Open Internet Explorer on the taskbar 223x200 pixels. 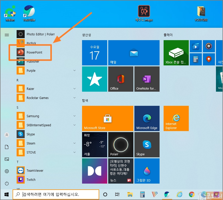[x=179, y=194]
